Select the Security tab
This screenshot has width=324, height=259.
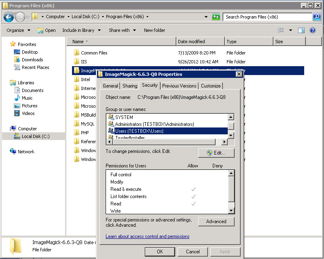[150, 85]
